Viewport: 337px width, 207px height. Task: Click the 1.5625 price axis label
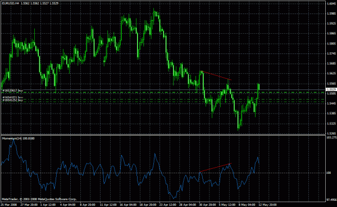click(331, 73)
